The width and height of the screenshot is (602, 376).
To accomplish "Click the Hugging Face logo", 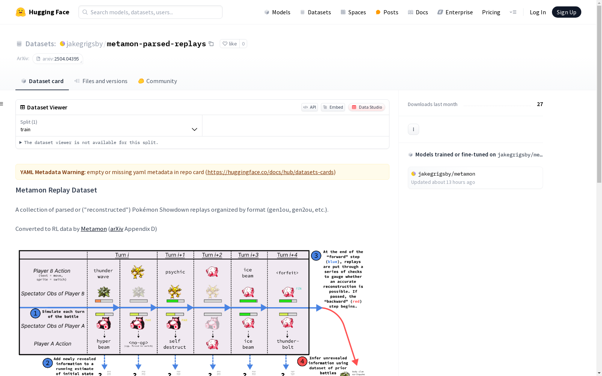I will [x=43, y=12].
